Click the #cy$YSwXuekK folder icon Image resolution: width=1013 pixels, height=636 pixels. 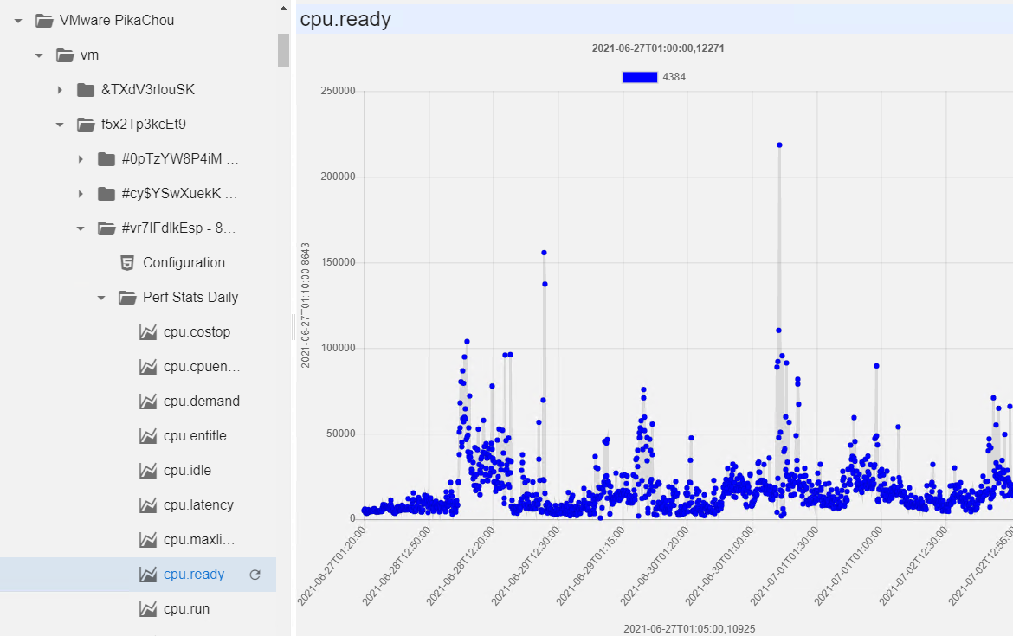[x=106, y=194]
